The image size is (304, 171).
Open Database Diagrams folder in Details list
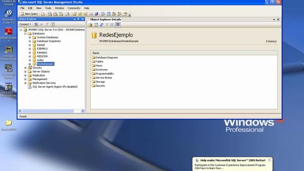[x=106, y=57]
